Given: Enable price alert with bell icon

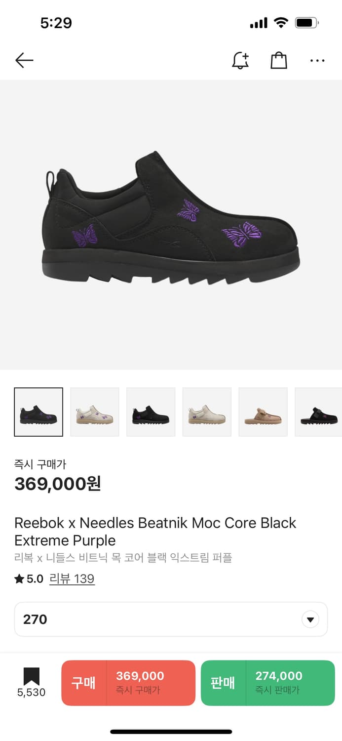Looking at the screenshot, I should 240,60.
